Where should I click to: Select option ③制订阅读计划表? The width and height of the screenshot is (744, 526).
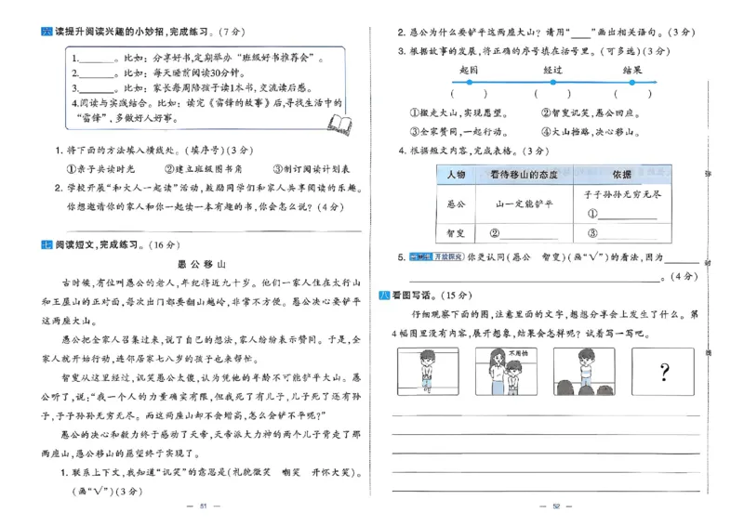point(312,169)
